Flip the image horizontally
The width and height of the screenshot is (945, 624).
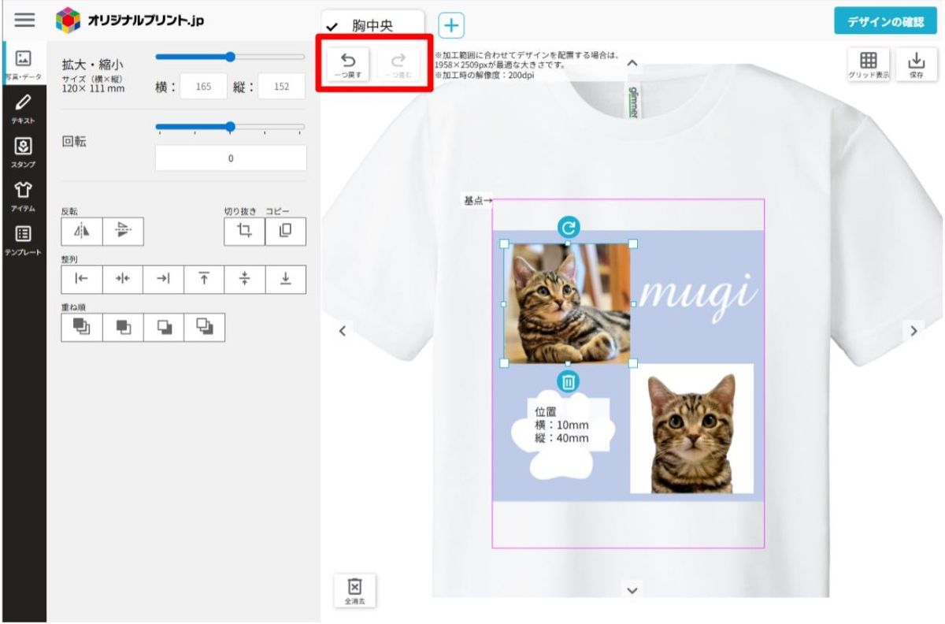coord(82,231)
